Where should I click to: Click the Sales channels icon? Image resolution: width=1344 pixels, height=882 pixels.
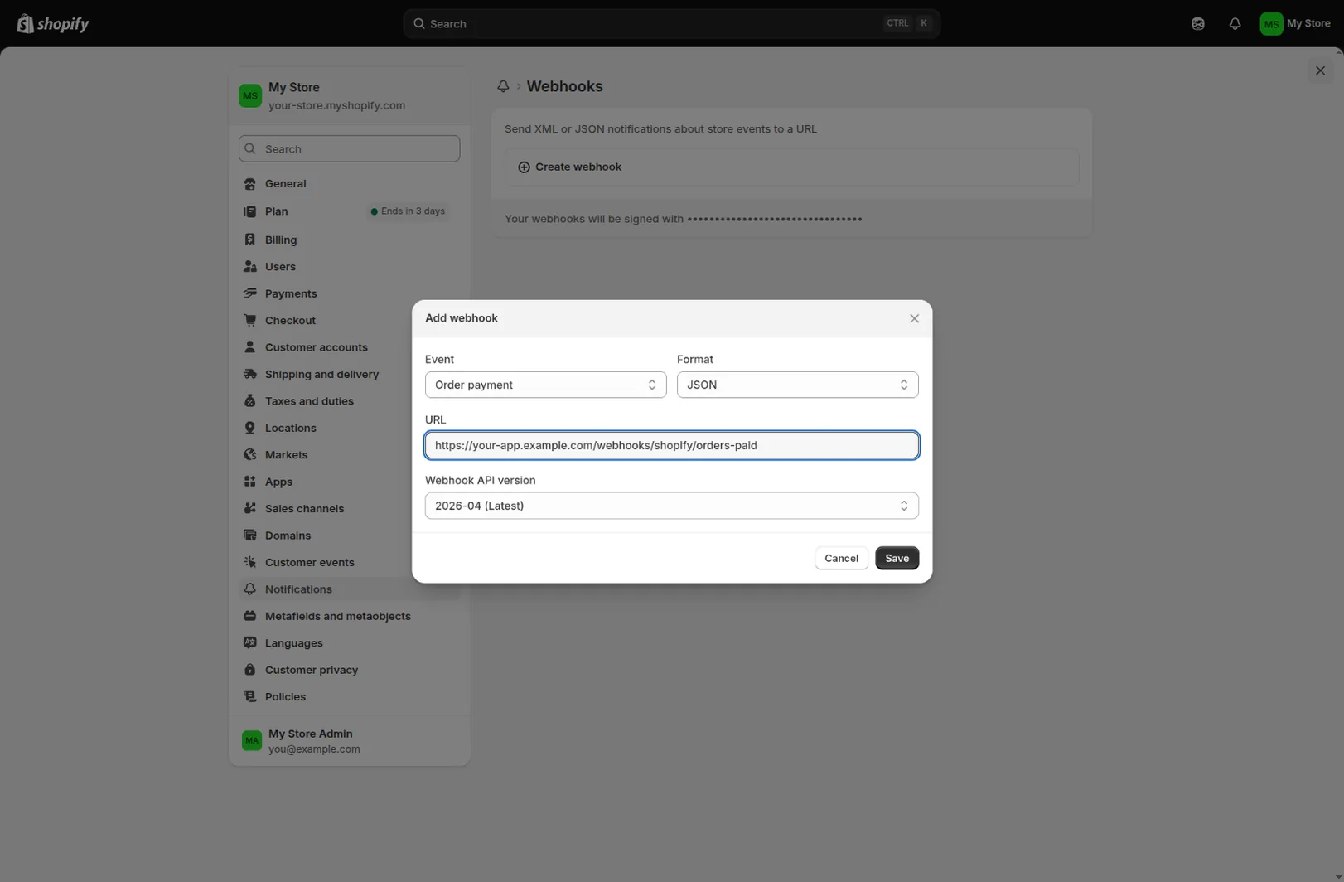249,509
